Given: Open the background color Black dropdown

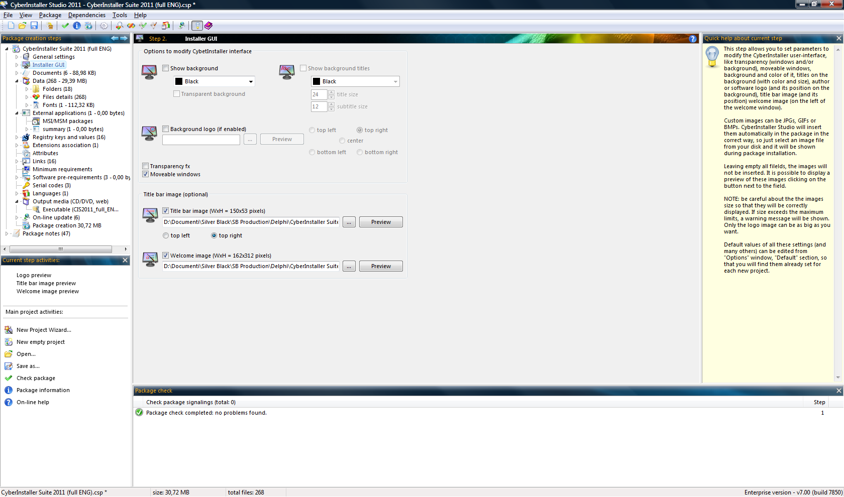Looking at the screenshot, I should tap(215, 81).
